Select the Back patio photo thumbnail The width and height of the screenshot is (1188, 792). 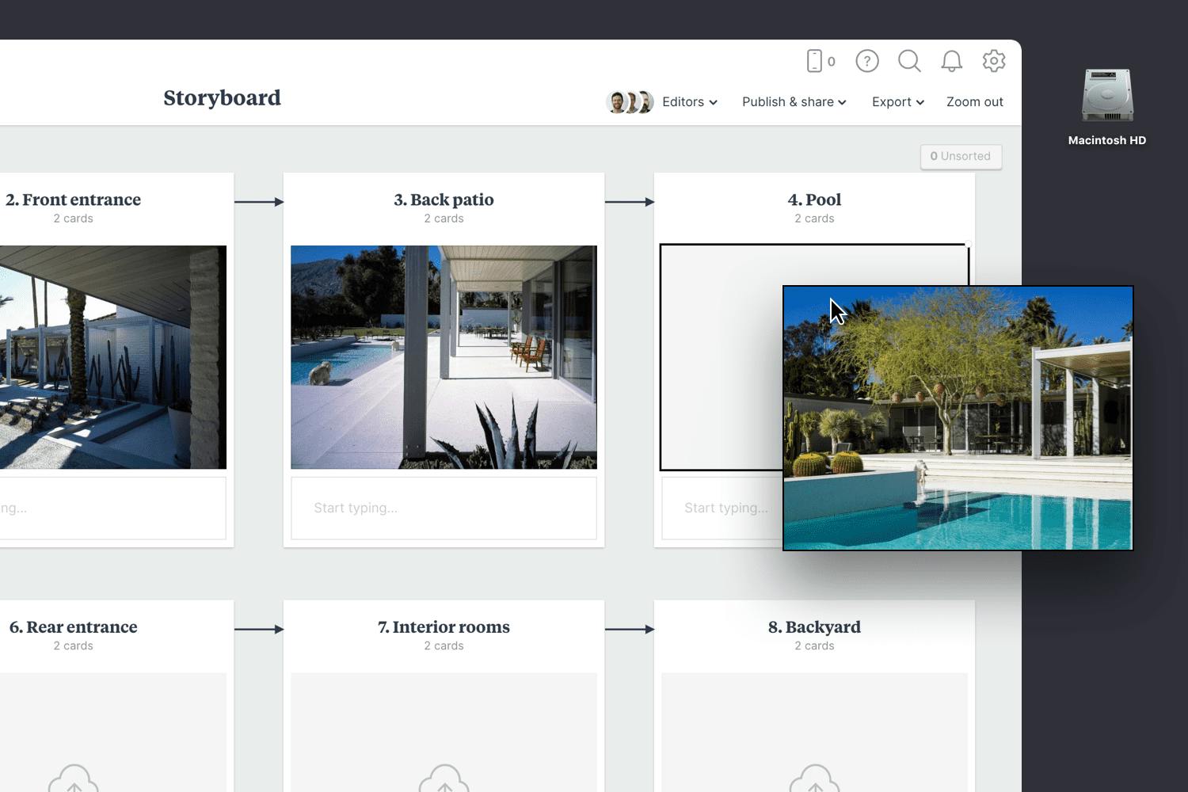444,356
